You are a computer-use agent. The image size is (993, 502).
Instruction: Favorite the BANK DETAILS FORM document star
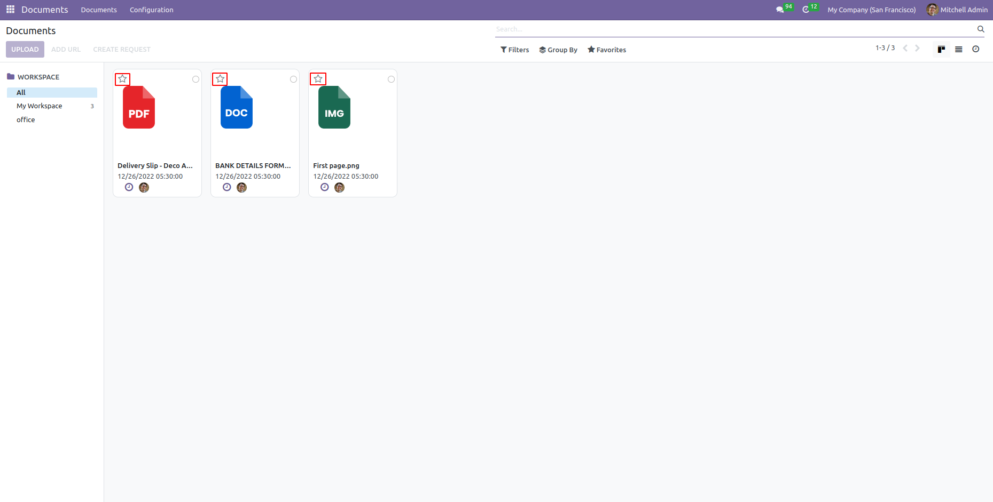220,79
